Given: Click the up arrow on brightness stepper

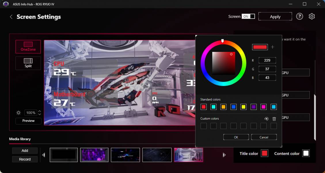Looking at the screenshot, I should [39, 111].
